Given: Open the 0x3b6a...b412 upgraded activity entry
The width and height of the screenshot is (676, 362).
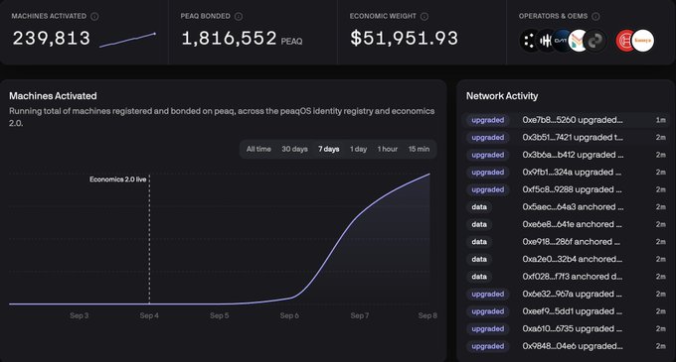Looking at the screenshot, I should click(x=566, y=155).
